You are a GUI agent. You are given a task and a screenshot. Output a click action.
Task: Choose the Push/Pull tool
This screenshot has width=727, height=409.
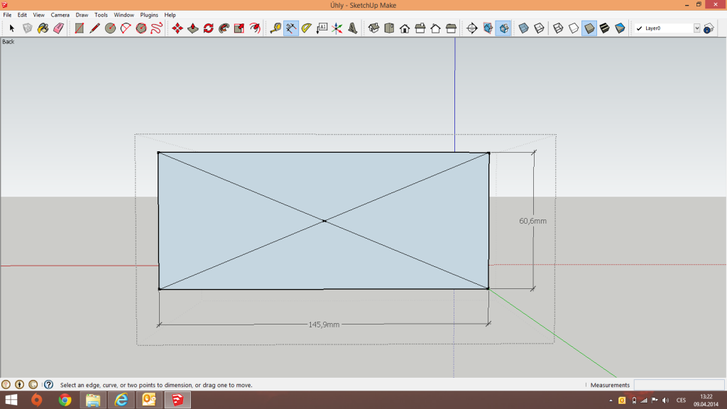(192, 28)
